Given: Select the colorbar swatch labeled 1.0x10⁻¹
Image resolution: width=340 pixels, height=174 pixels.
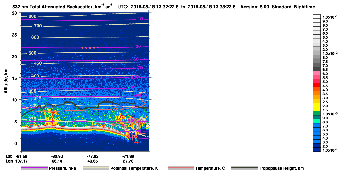Looking at the screenshot, I should [x=317, y=16].
